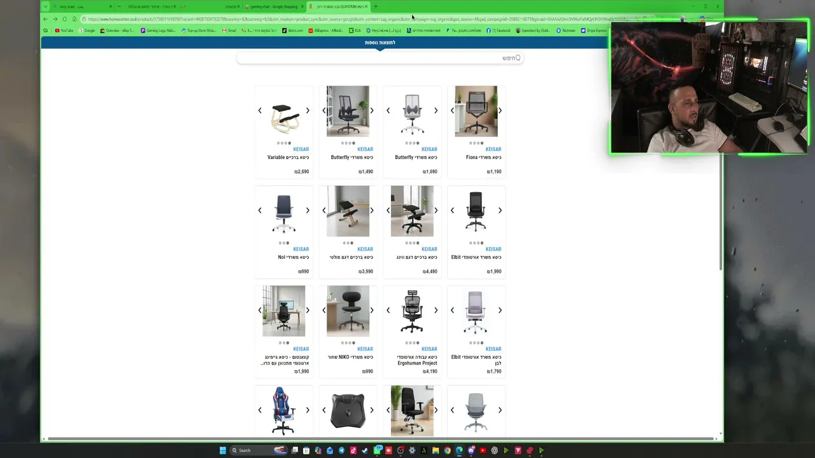View the ₪1,490 Butterfly chair photo
815x458 pixels.
(x=348, y=111)
